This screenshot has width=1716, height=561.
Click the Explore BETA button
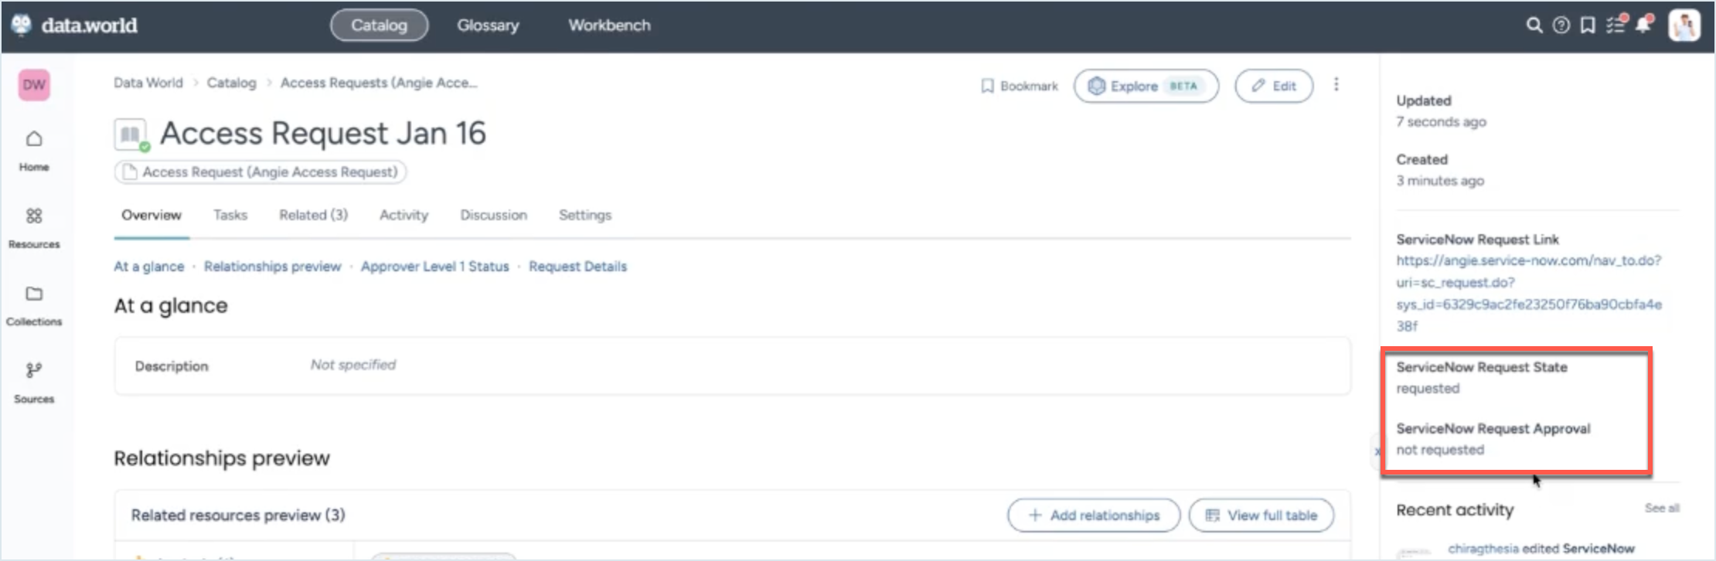[1146, 86]
